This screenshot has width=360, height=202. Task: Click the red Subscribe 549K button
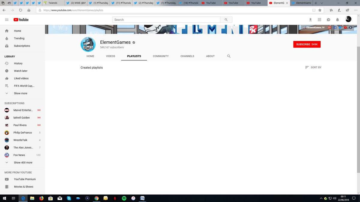pyautogui.click(x=307, y=44)
